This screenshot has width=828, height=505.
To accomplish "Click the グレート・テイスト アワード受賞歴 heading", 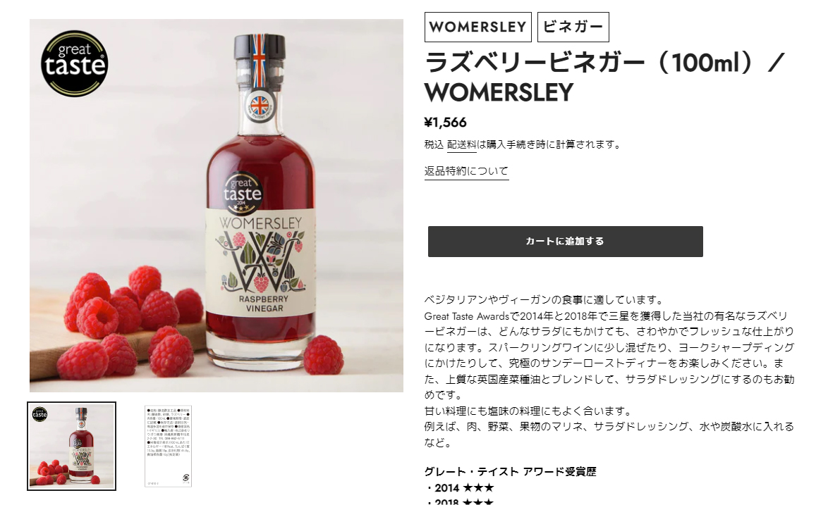I will click(x=510, y=472).
